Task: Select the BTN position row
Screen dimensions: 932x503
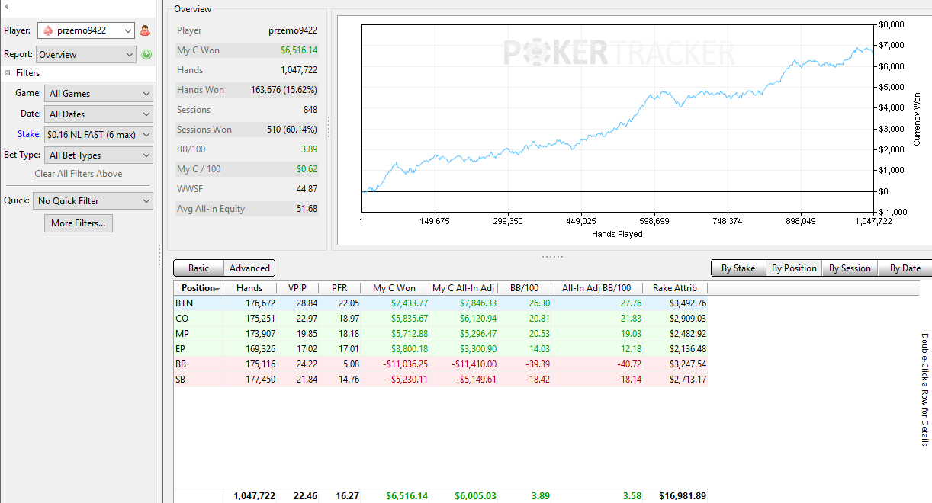Action: point(441,303)
